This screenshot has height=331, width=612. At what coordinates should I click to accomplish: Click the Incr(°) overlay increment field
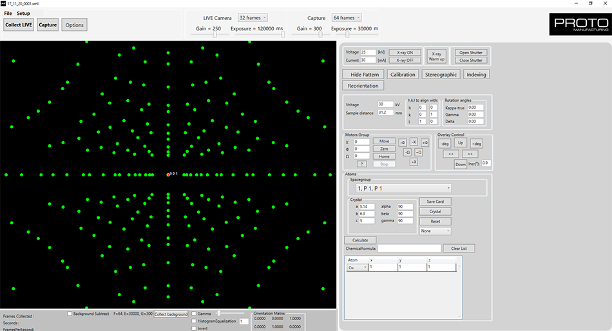(486, 163)
